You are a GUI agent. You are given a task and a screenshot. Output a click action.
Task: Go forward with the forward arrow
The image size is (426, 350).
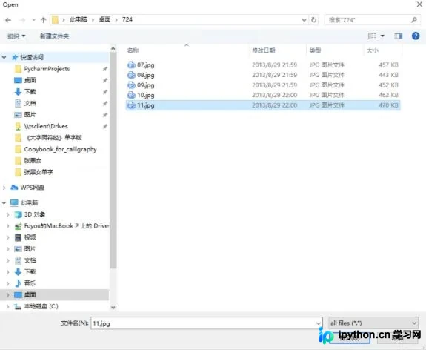pyautogui.click(x=22, y=20)
